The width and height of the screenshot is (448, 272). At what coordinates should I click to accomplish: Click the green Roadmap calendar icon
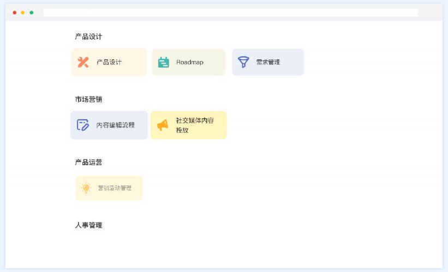point(163,62)
